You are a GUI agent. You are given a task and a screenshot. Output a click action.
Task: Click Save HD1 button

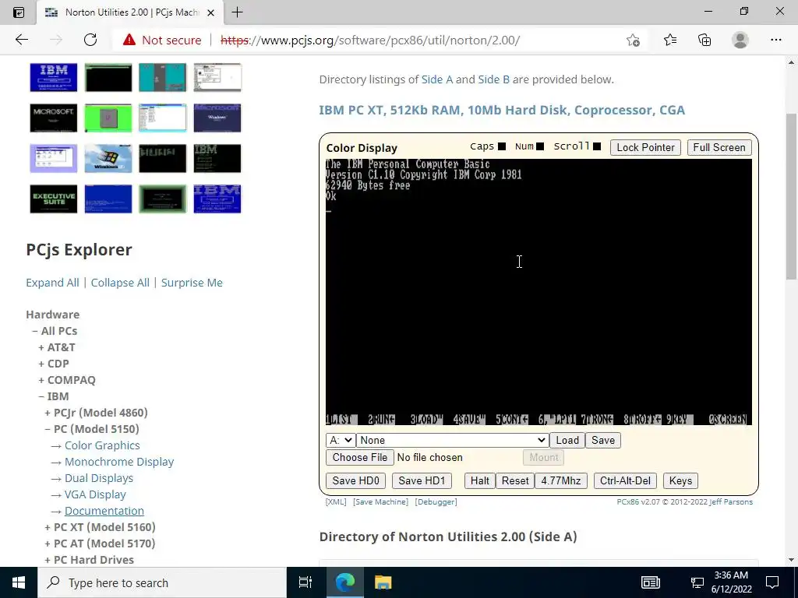pos(422,480)
